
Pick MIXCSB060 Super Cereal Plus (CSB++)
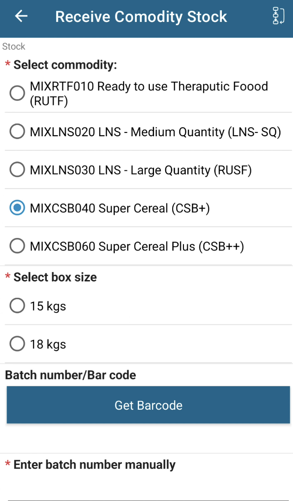click(x=17, y=246)
